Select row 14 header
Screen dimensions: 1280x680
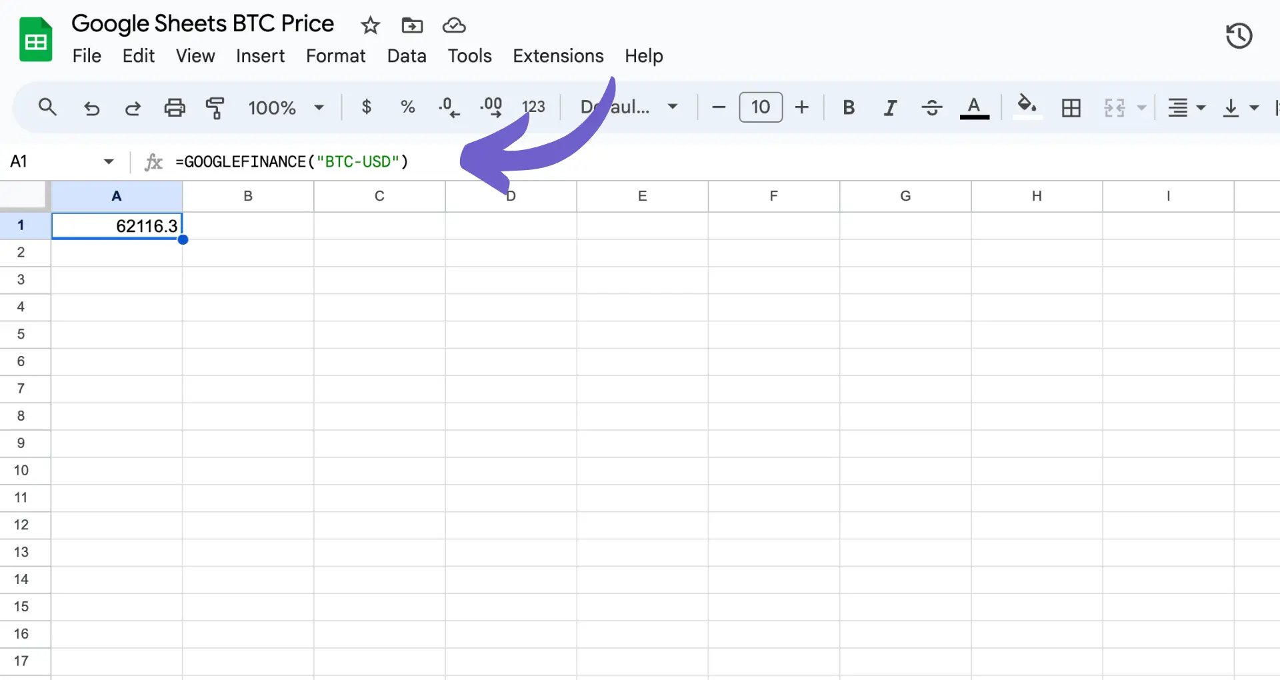[x=25, y=579]
